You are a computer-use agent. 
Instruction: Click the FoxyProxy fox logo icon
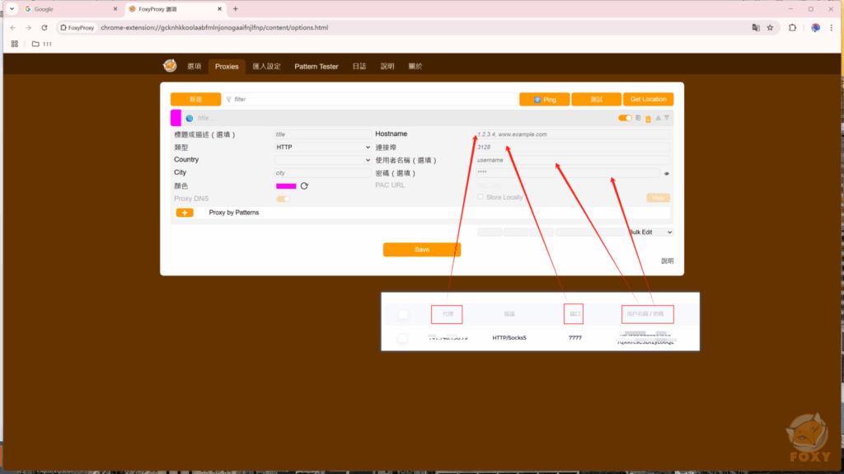pyautogui.click(x=170, y=66)
